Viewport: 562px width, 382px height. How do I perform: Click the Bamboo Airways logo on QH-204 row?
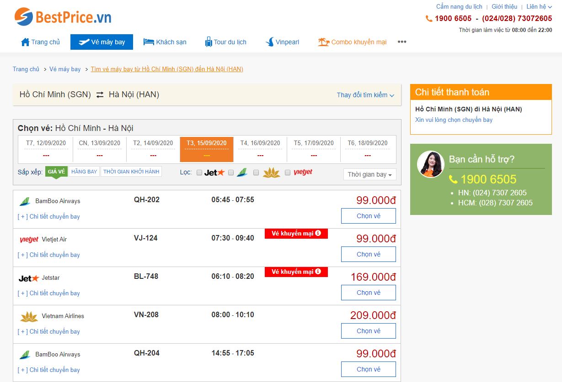pos(25,355)
